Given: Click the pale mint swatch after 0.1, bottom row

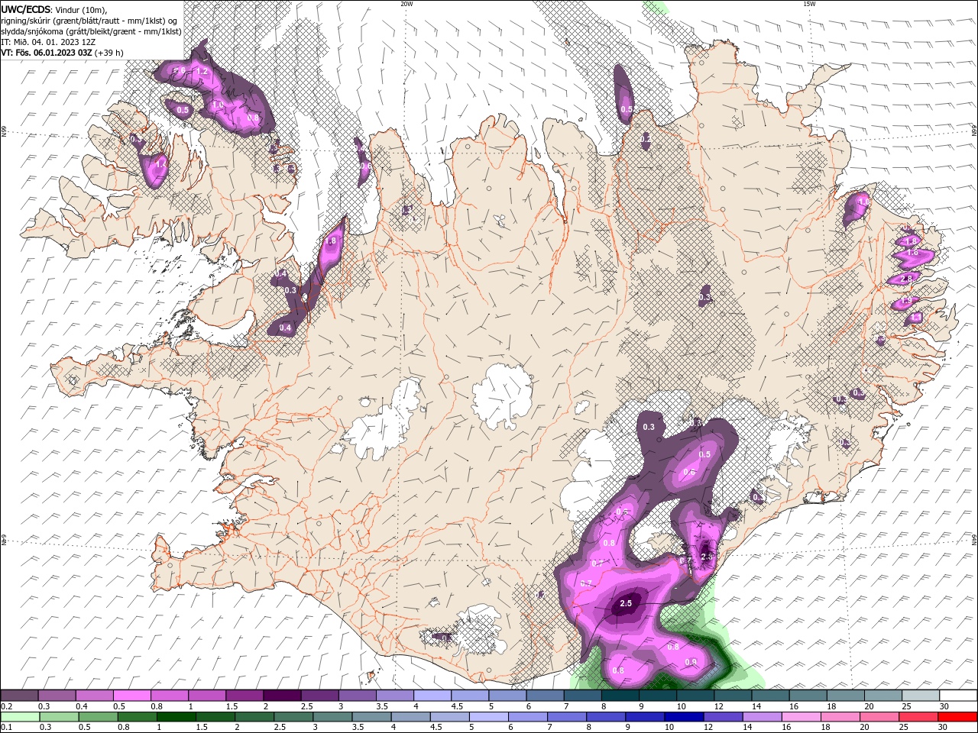Looking at the screenshot, I should pos(20,717).
